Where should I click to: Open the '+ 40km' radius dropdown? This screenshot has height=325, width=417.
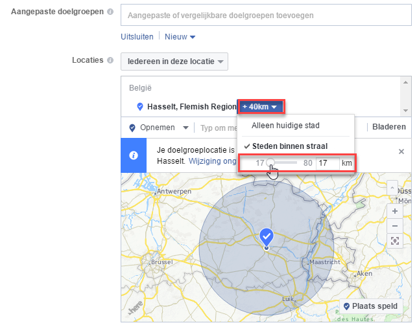pos(259,107)
